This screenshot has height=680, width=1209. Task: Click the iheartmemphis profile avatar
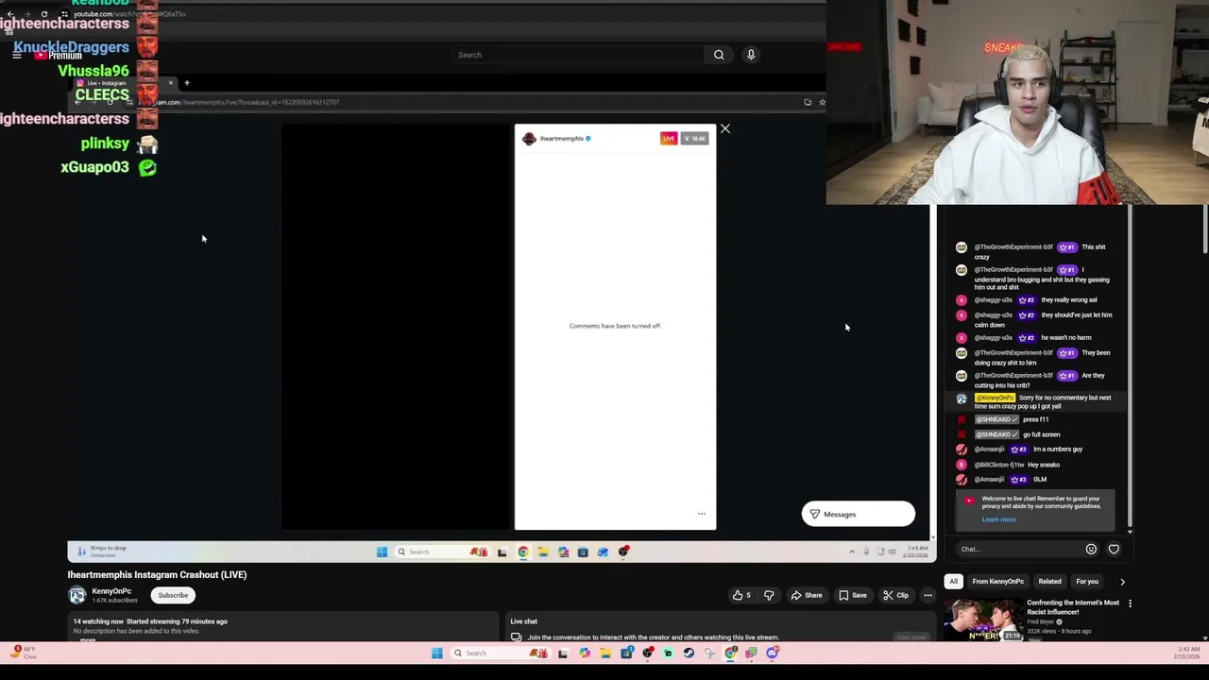pyautogui.click(x=529, y=139)
